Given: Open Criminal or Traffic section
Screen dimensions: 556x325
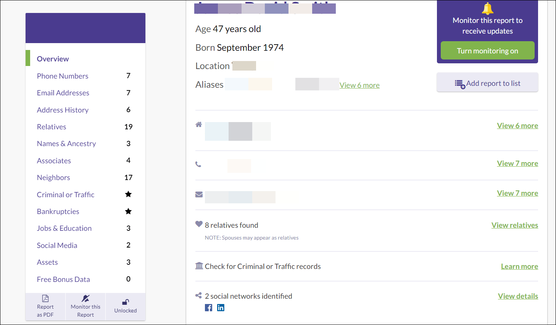Looking at the screenshot, I should click(66, 195).
